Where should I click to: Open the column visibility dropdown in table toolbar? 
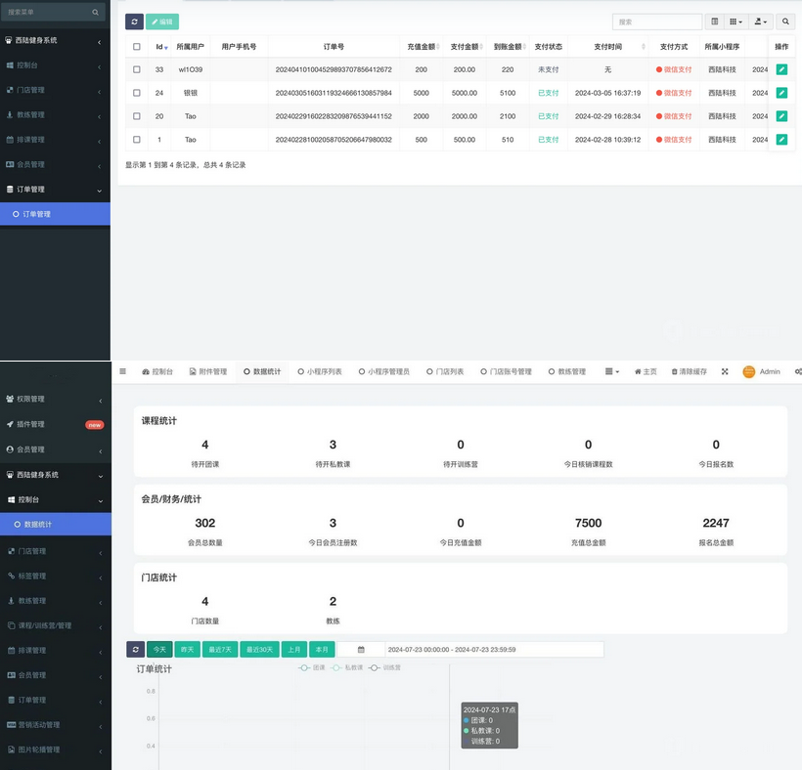tap(735, 21)
